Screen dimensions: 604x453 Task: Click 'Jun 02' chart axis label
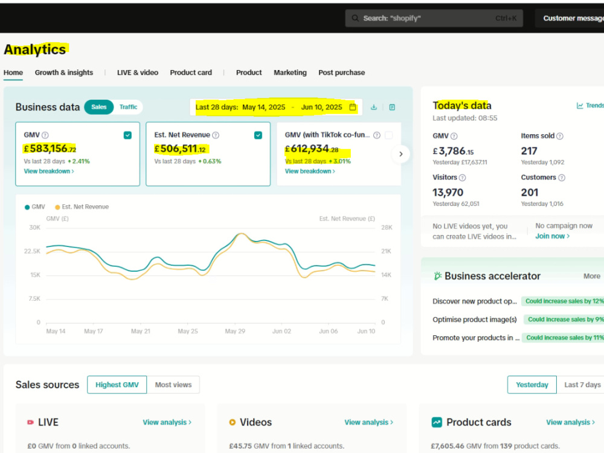click(281, 331)
